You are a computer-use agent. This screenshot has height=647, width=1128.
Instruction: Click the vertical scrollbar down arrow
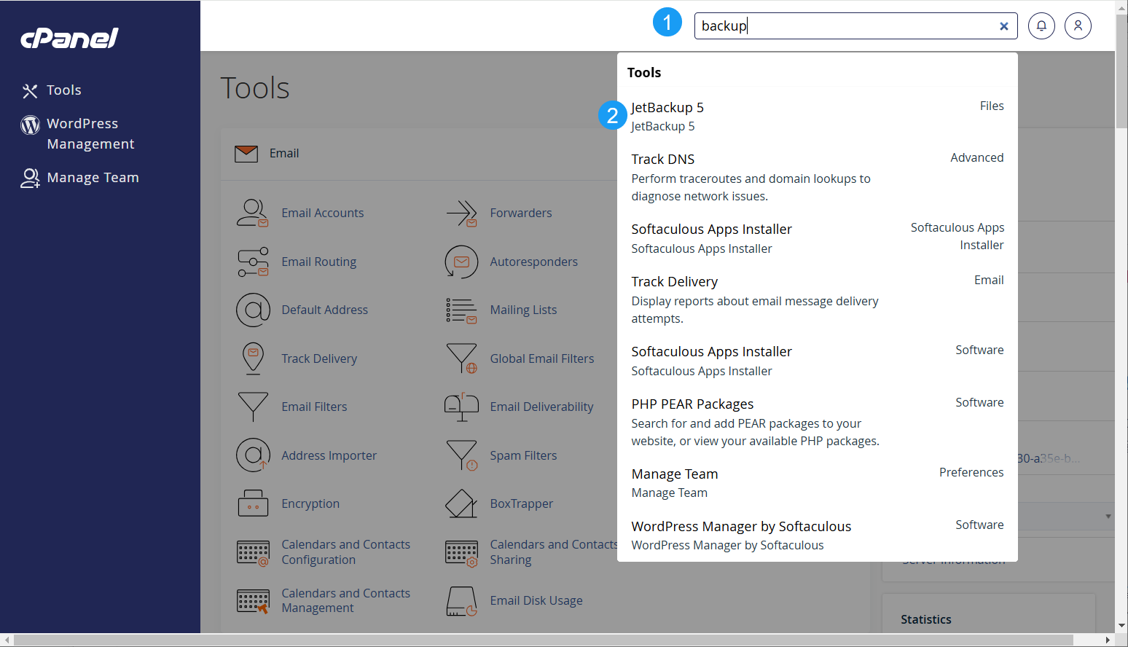pyautogui.click(x=1121, y=626)
